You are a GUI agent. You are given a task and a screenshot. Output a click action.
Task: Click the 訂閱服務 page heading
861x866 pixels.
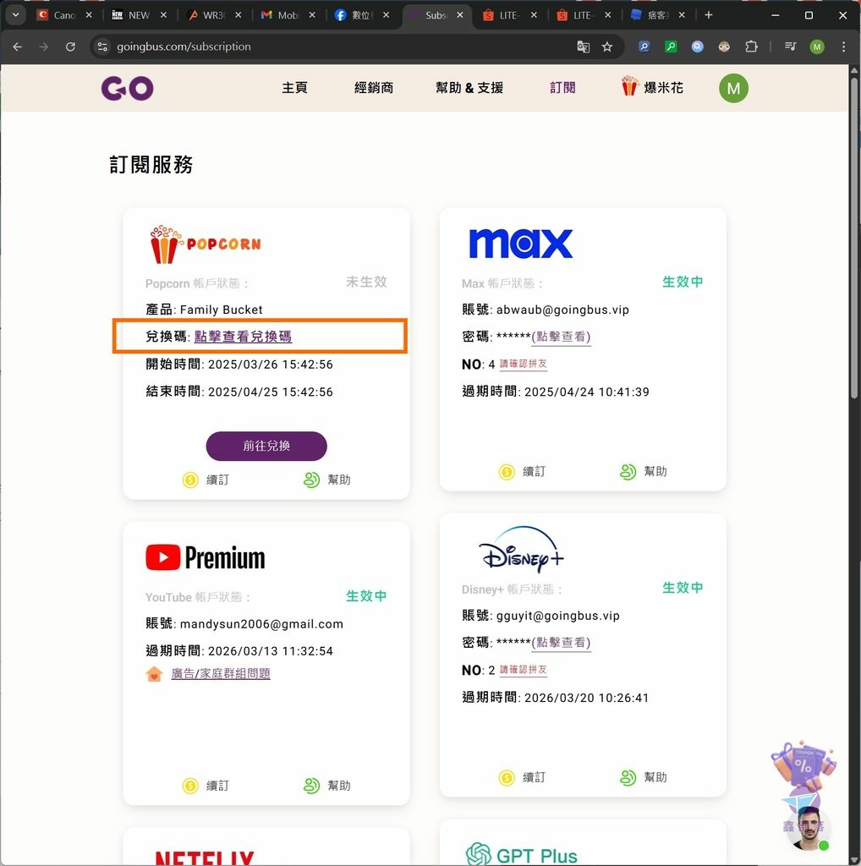[151, 165]
